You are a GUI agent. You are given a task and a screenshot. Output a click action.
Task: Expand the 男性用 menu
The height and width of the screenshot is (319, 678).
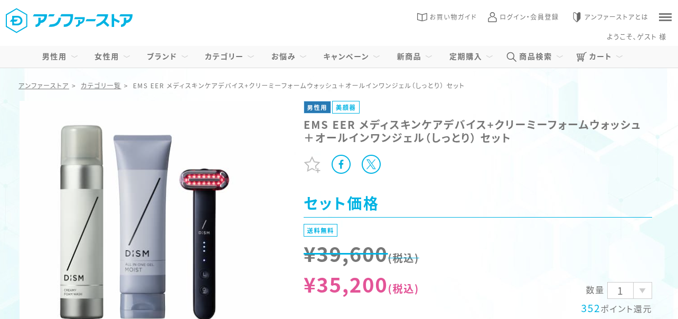[x=60, y=57]
